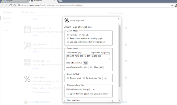Click the back navigation arrow
The width and height of the screenshot is (177, 105).
(x=3, y=5)
